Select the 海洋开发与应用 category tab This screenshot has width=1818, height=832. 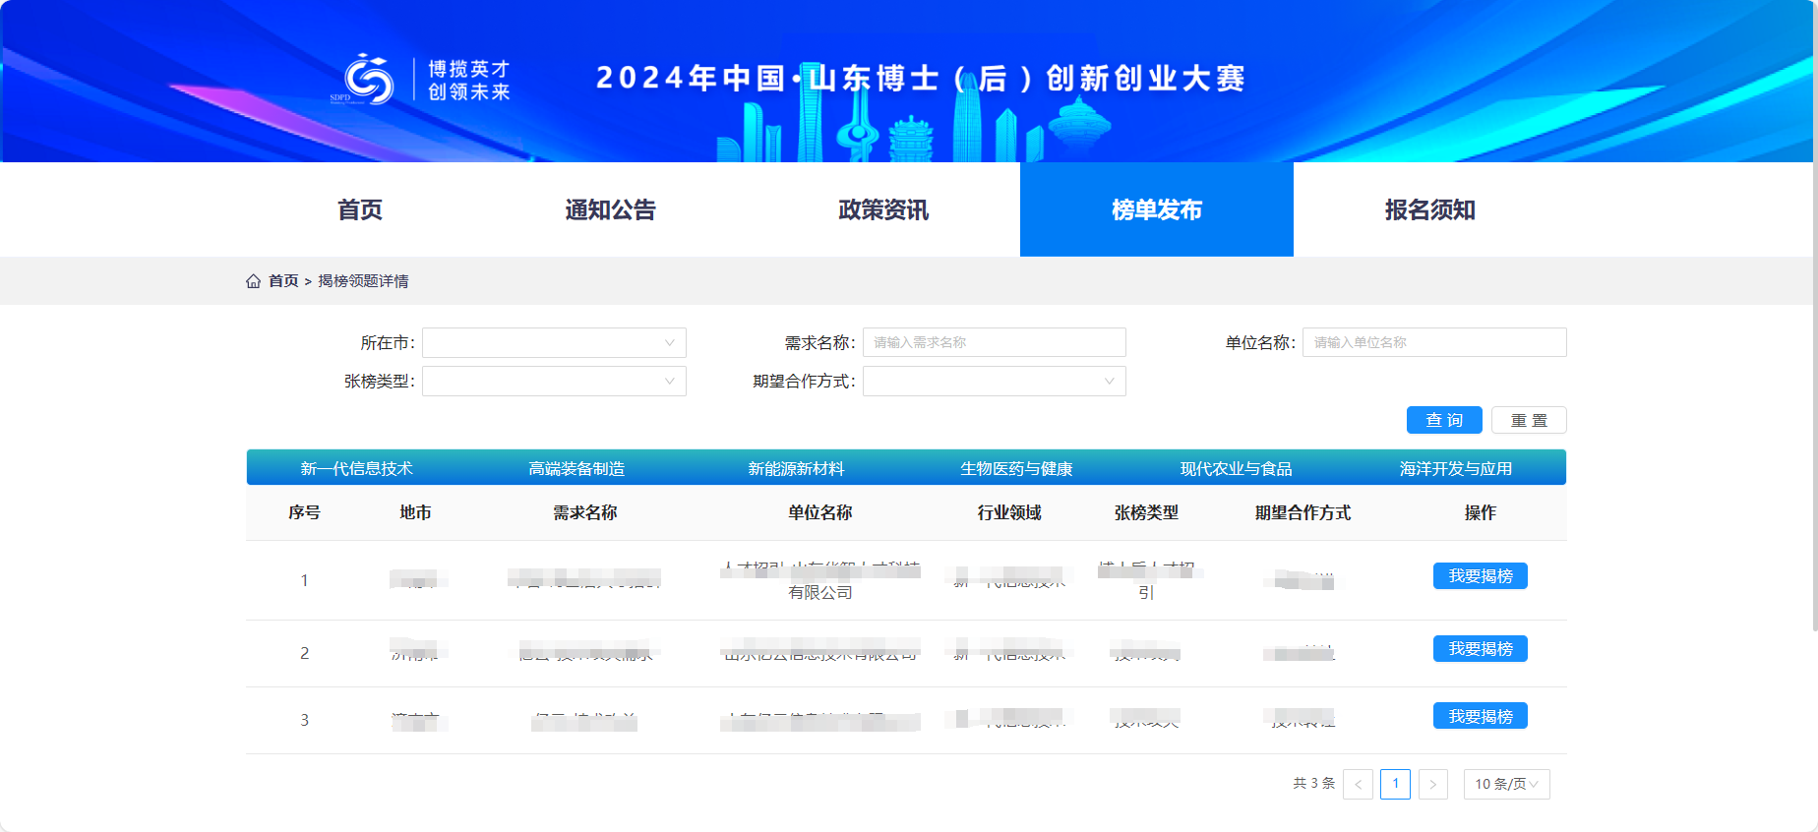point(1456,468)
